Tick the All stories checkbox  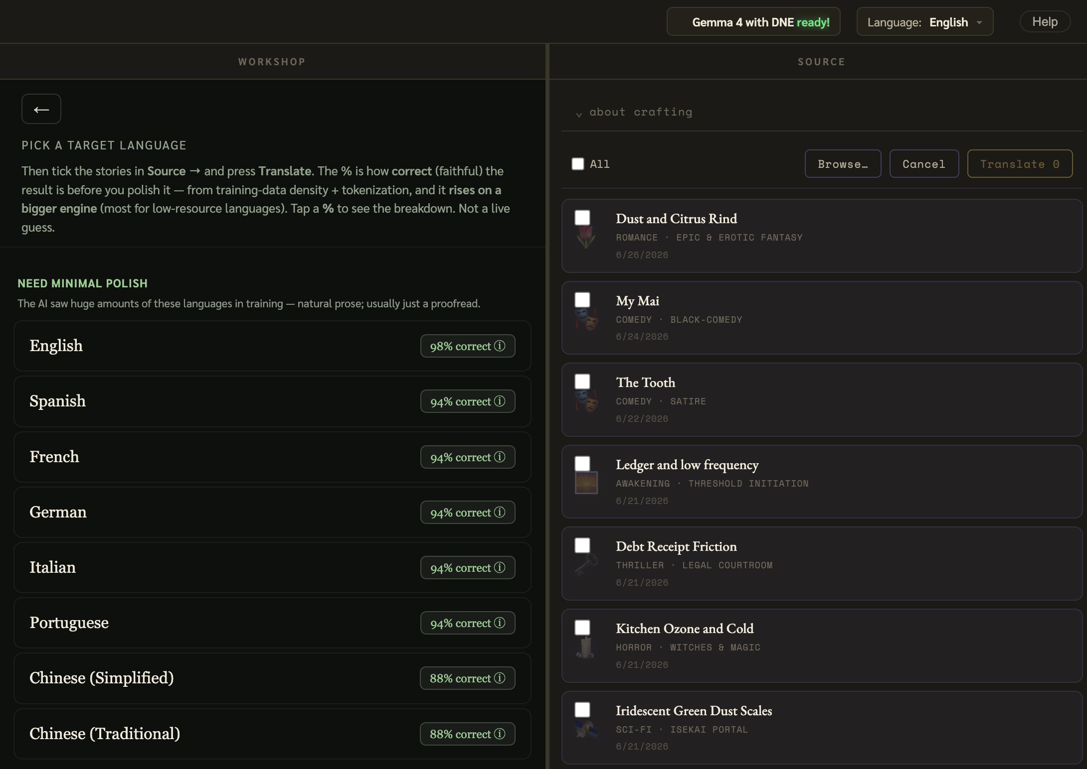578,164
